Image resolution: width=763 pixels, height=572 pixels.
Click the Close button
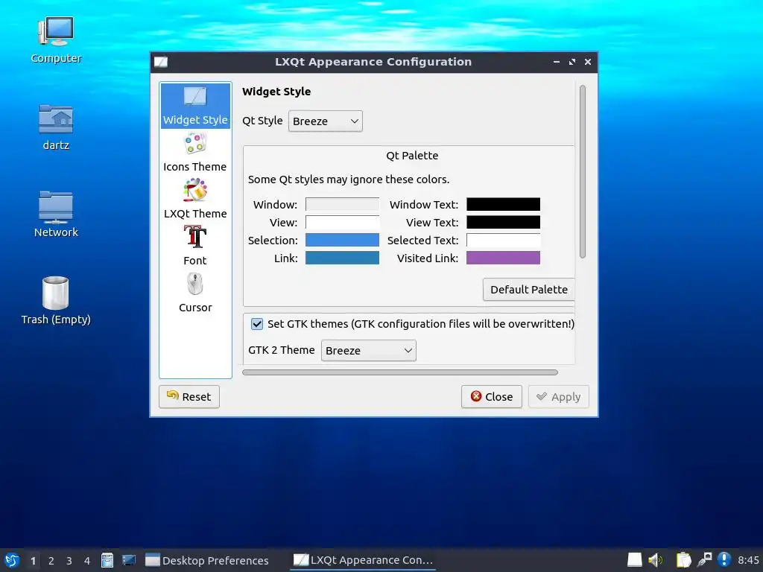[x=492, y=397]
